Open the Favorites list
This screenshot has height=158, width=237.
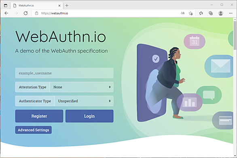(x=201, y=13)
